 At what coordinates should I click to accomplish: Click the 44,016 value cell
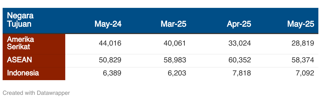coord(110,43)
